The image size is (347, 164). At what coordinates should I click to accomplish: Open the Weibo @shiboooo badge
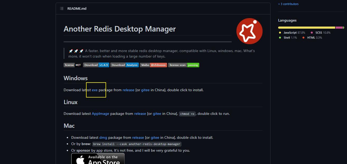[153, 65]
